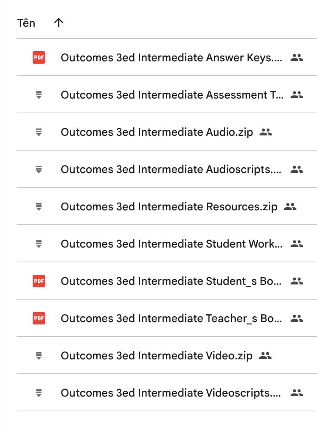This screenshot has height=430, width=317.
Task: Click shared people icon on Teacher_s Bo... row
Action: [x=297, y=318]
